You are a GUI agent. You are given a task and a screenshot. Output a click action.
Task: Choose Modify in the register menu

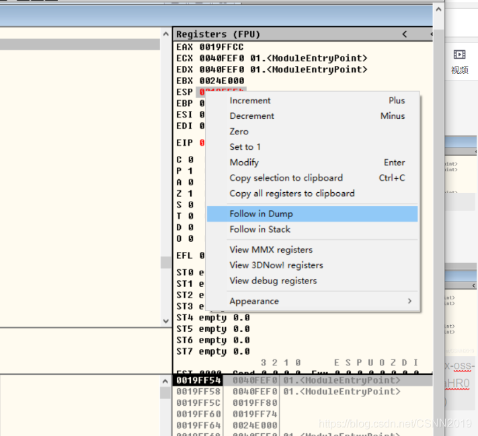coord(312,163)
